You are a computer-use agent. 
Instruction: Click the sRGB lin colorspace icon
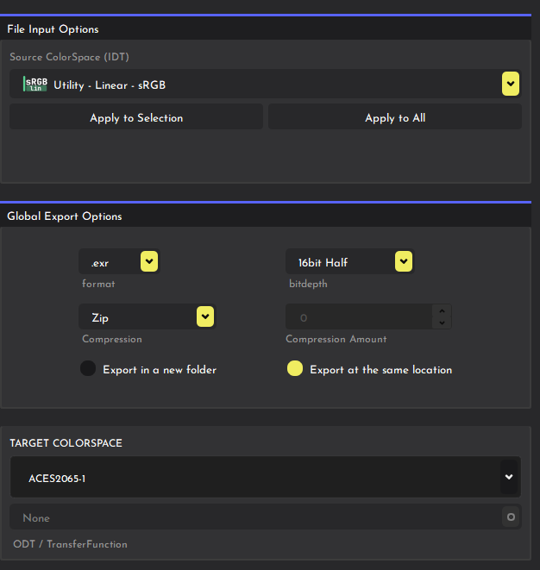coord(35,85)
